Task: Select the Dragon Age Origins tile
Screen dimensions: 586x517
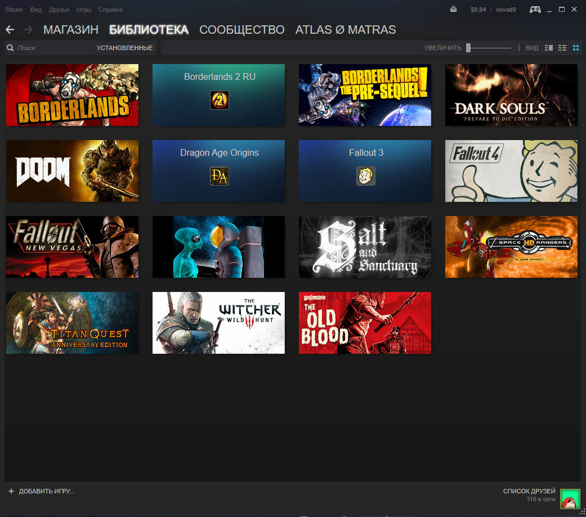Action: point(218,171)
